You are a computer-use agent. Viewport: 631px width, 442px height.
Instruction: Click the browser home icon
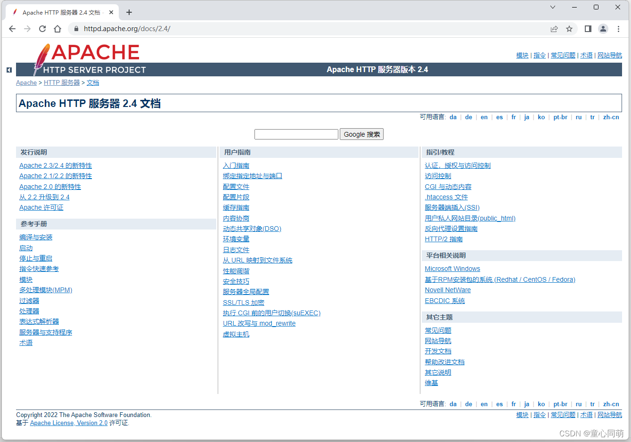(x=57, y=29)
